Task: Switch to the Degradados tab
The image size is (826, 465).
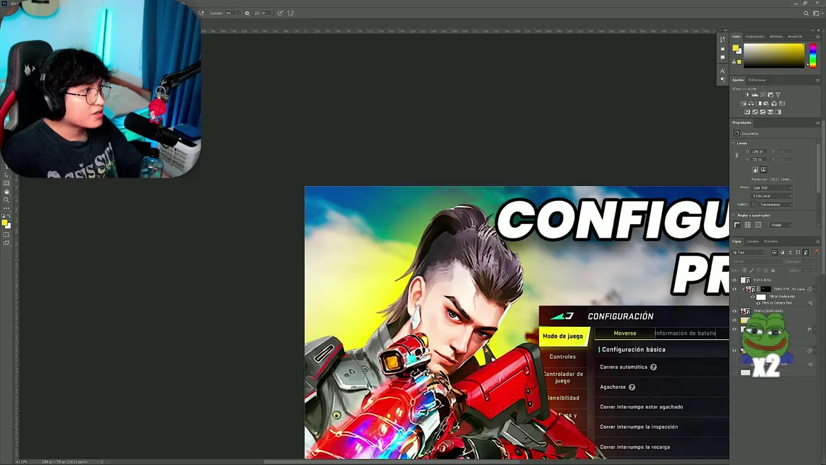Action: [x=754, y=36]
